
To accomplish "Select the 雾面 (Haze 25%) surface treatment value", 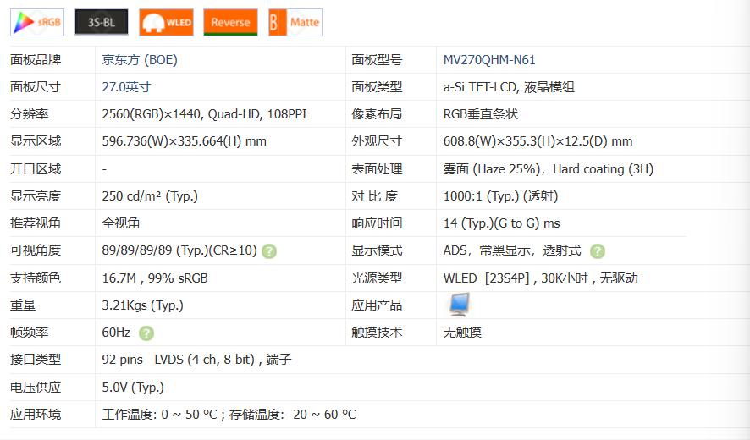I will coord(549,169).
